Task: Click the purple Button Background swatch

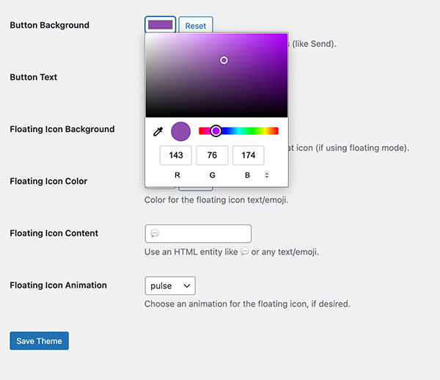Action: 160,25
